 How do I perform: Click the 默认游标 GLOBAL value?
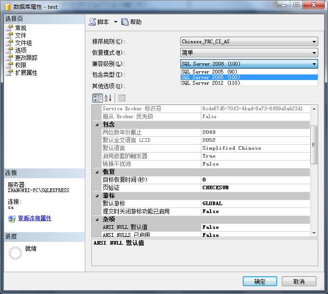[255, 204]
